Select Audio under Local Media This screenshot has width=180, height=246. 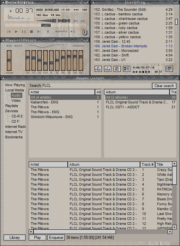[x=16, y=95]
